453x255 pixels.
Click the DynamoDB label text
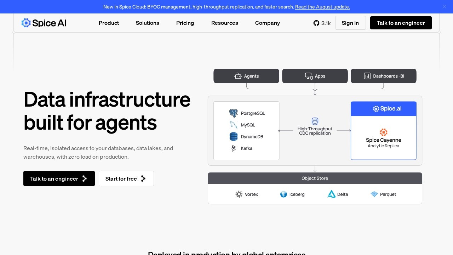[252, 137]
